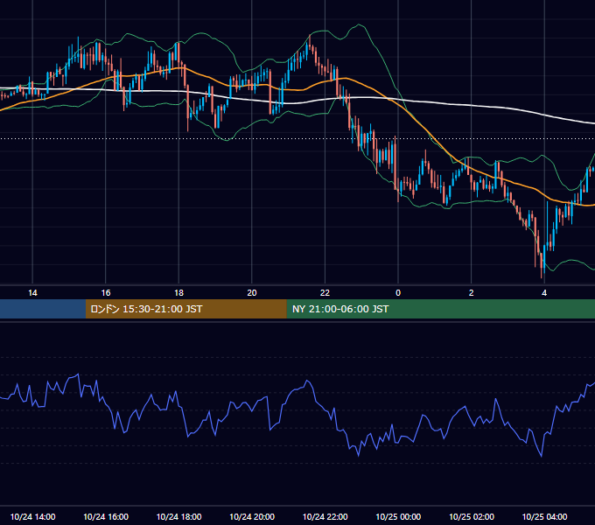Click the "10/25 02:00" time label
Screen dimensions: 595x525
(x=472, y=516)
